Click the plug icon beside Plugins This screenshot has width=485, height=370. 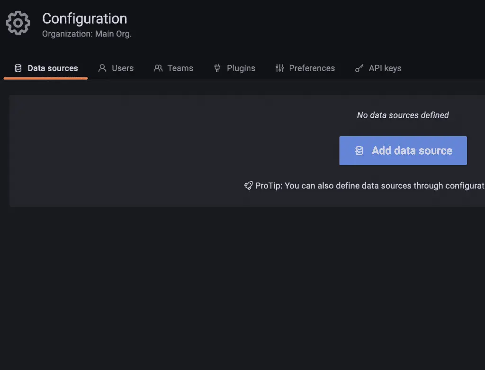pyautogui.click(x=217, y=68)
